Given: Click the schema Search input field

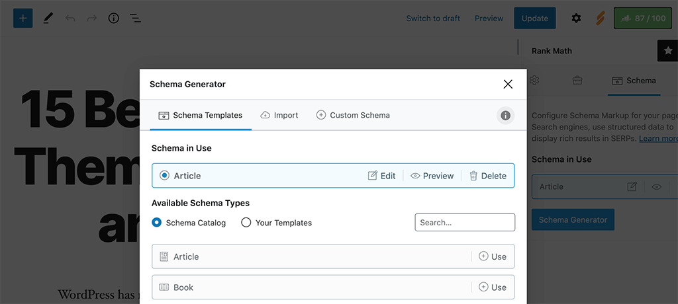Looking at the screenshot, I should [x=465, y=223].
